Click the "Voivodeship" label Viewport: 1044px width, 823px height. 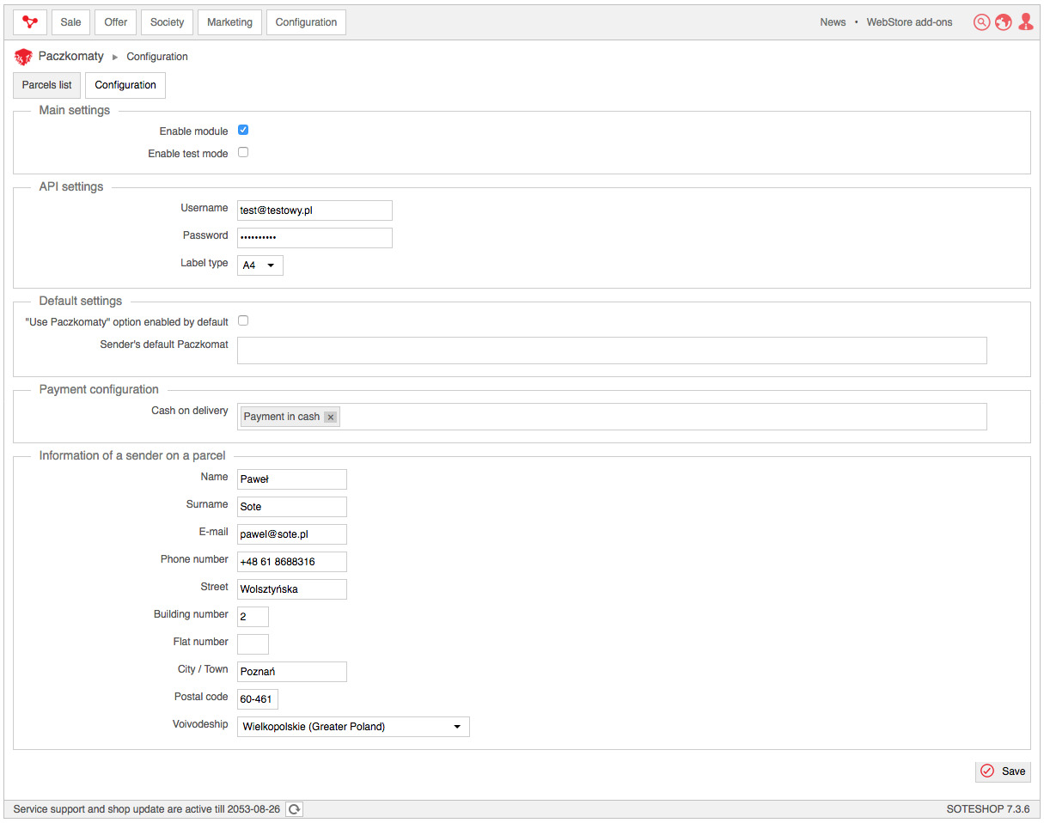[x=200, y=724]
